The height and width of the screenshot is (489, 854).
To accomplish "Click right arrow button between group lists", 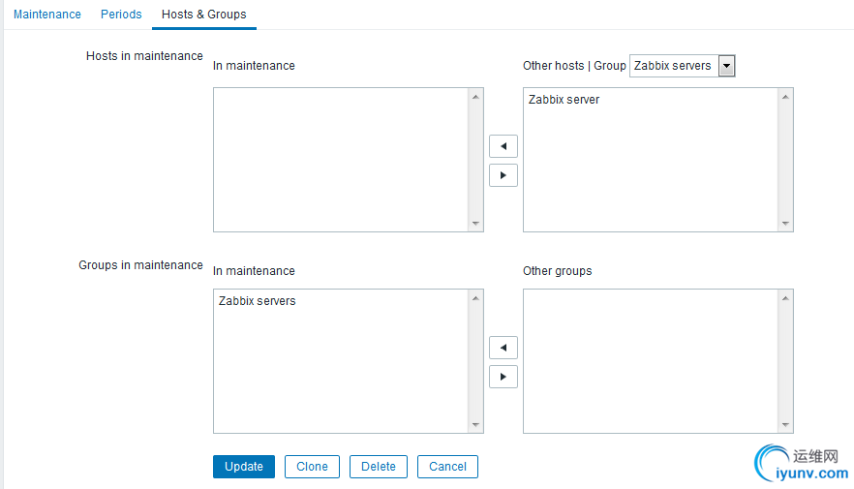I will coord(503,377).
